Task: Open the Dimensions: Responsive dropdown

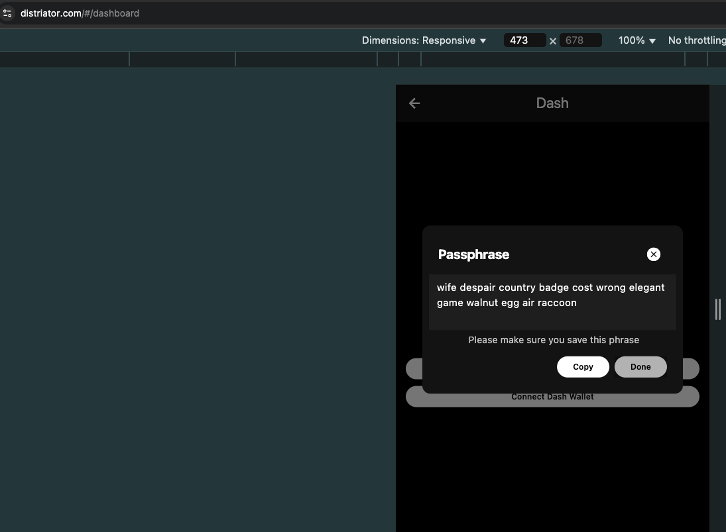Action: 424,40
